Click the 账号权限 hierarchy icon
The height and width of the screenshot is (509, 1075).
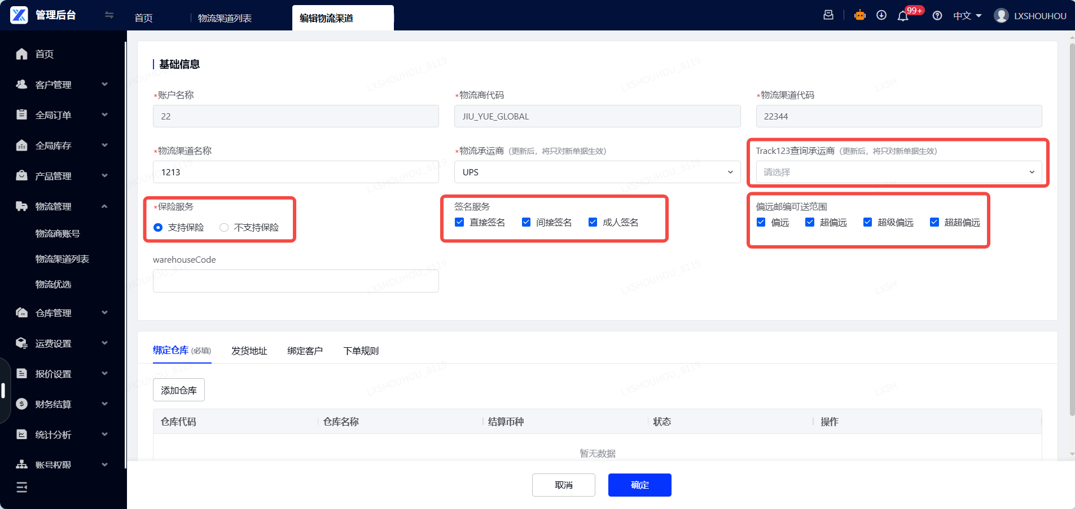point(22,465)
